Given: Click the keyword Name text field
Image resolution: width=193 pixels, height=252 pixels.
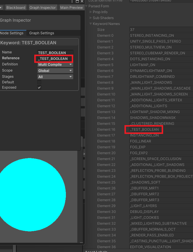Looking at the screenshot, I should (x=55, y=53).
